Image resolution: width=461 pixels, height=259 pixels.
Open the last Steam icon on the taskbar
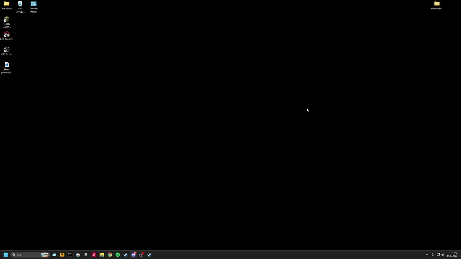[x=149, y=255]
